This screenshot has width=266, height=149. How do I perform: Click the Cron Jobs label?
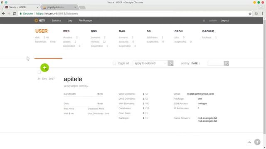(x=125, y=113)
